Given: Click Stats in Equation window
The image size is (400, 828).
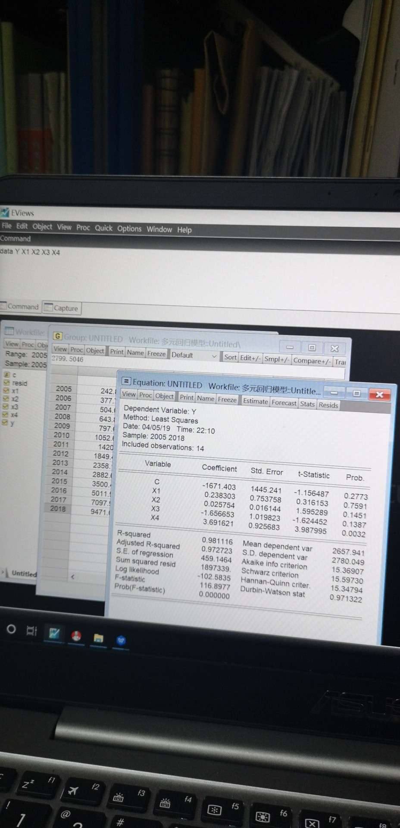Looking at the screenshot, I should (x=307, y=404).
